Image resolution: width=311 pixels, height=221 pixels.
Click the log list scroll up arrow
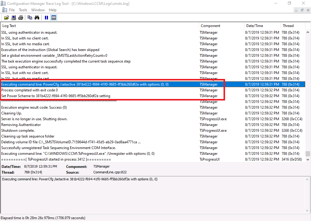(x=308, y=32)
